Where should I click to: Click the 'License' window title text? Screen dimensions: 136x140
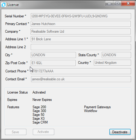pos(13,5)
